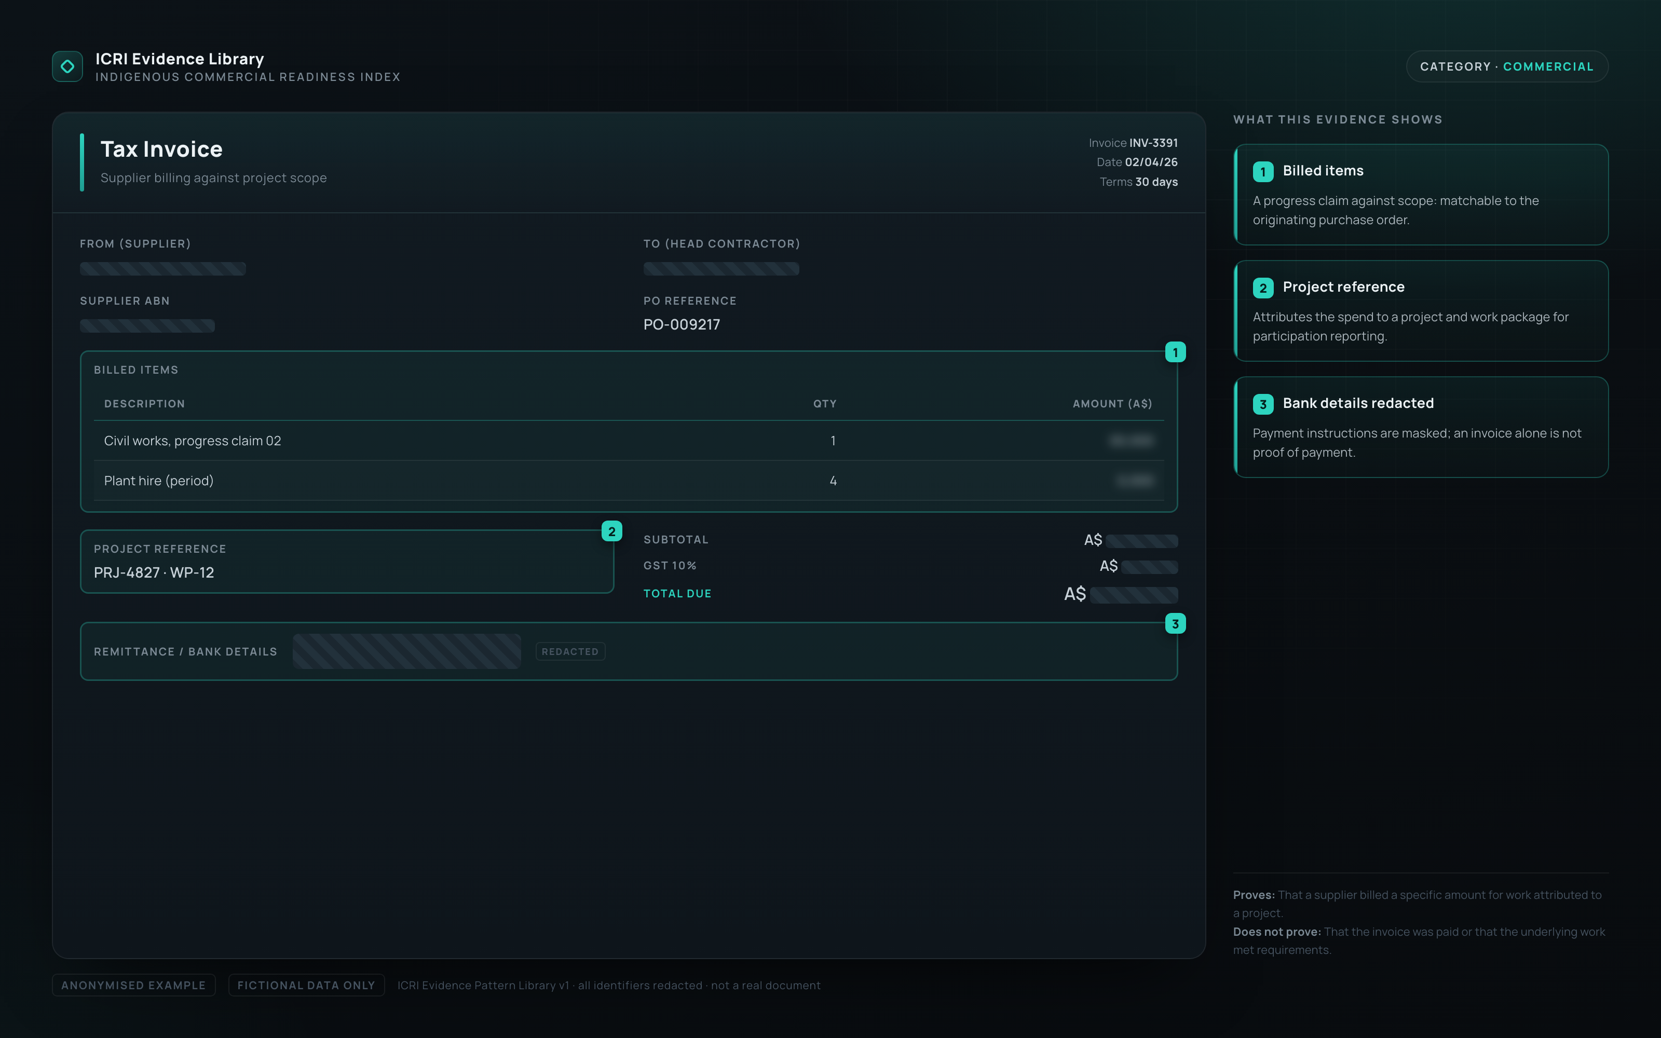The width and height of the screenshot is (1661, 1038).
Task: Click the ANONYMISED EXAMPLE badge
Action: [x=134, y=985]
